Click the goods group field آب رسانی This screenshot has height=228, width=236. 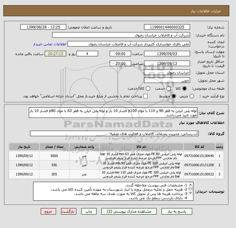coord(114,133)
